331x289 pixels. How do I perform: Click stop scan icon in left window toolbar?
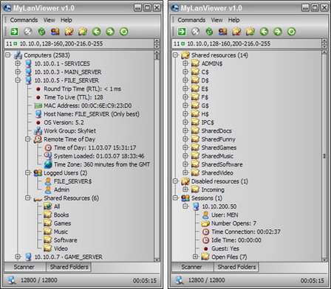(x=28, y=32)
